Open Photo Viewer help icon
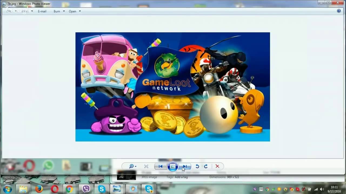This screenshot has width=346, height=194. click(339, 11)
